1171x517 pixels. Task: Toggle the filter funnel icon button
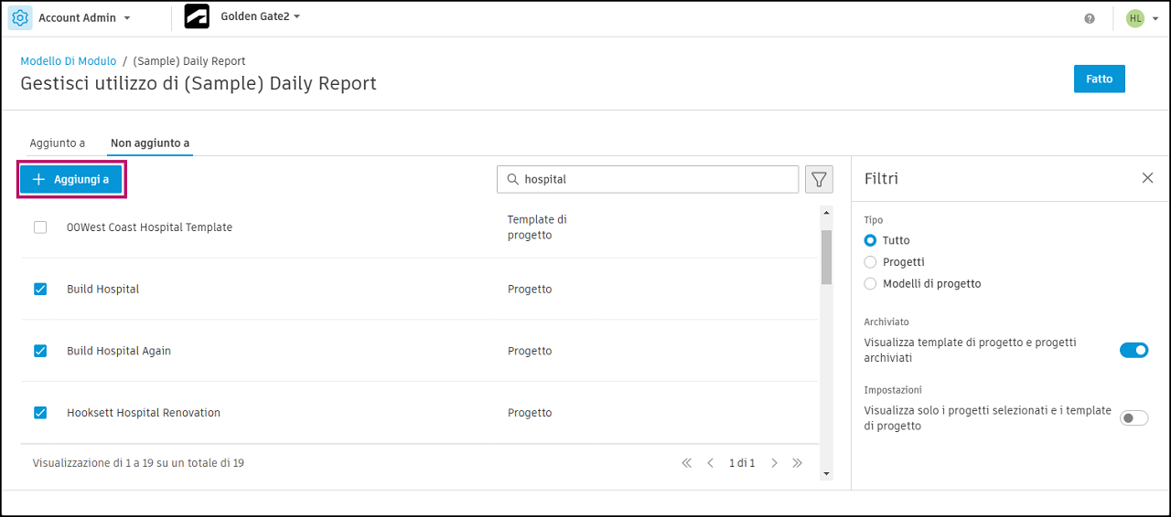click(819, 180)
